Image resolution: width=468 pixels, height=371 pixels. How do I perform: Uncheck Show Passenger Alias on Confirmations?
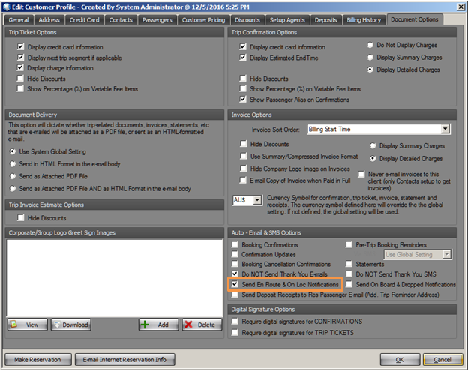(x=243, y=100)
